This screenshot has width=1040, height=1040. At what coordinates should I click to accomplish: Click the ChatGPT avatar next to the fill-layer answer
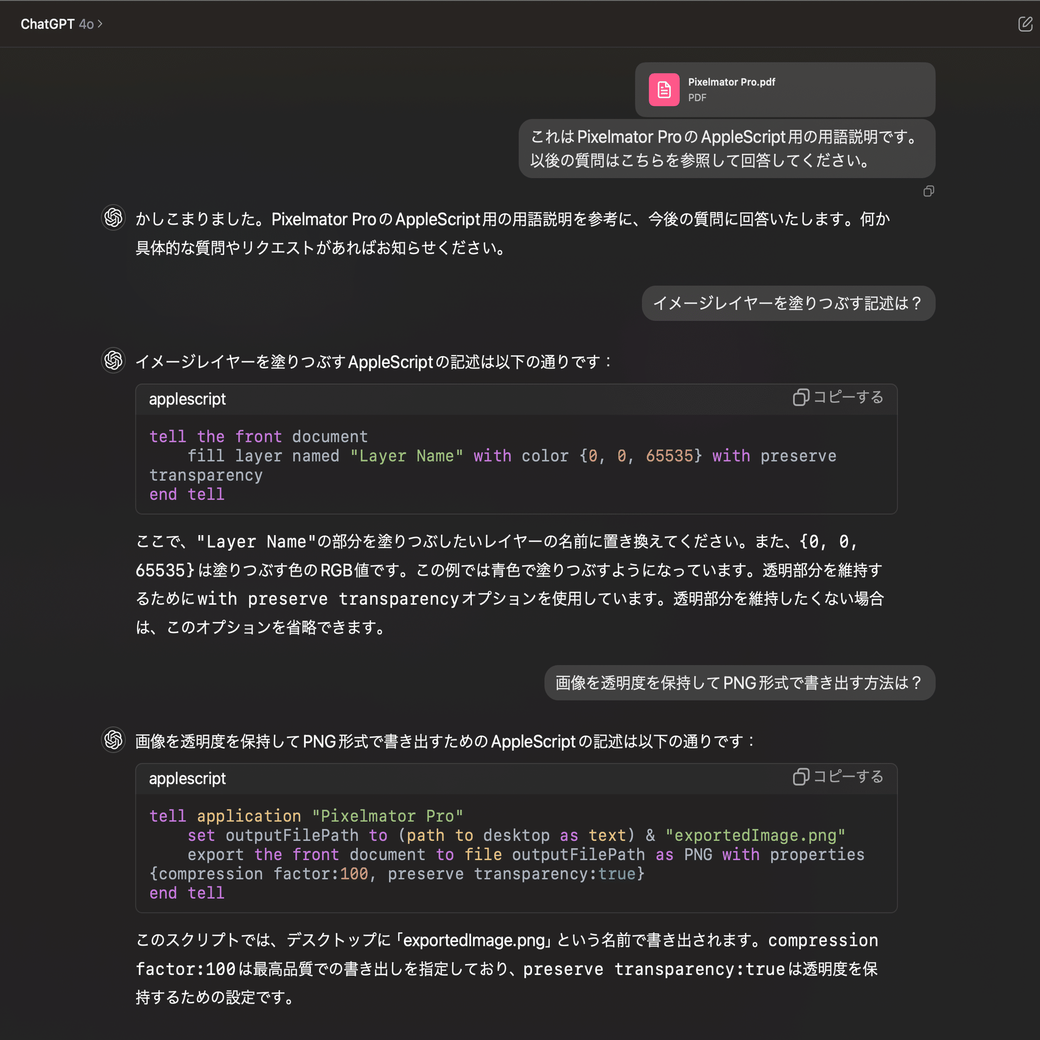coord(113,361)
